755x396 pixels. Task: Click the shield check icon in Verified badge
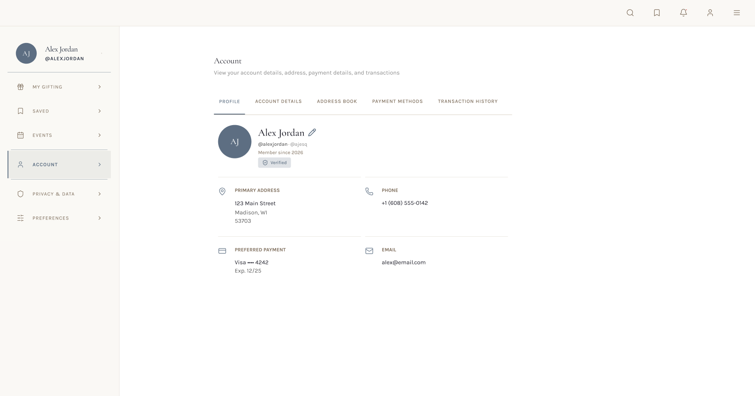265,163
